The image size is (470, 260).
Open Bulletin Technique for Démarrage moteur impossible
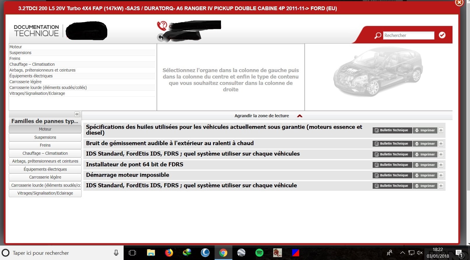pyautogui.click(x=392, y=175)
